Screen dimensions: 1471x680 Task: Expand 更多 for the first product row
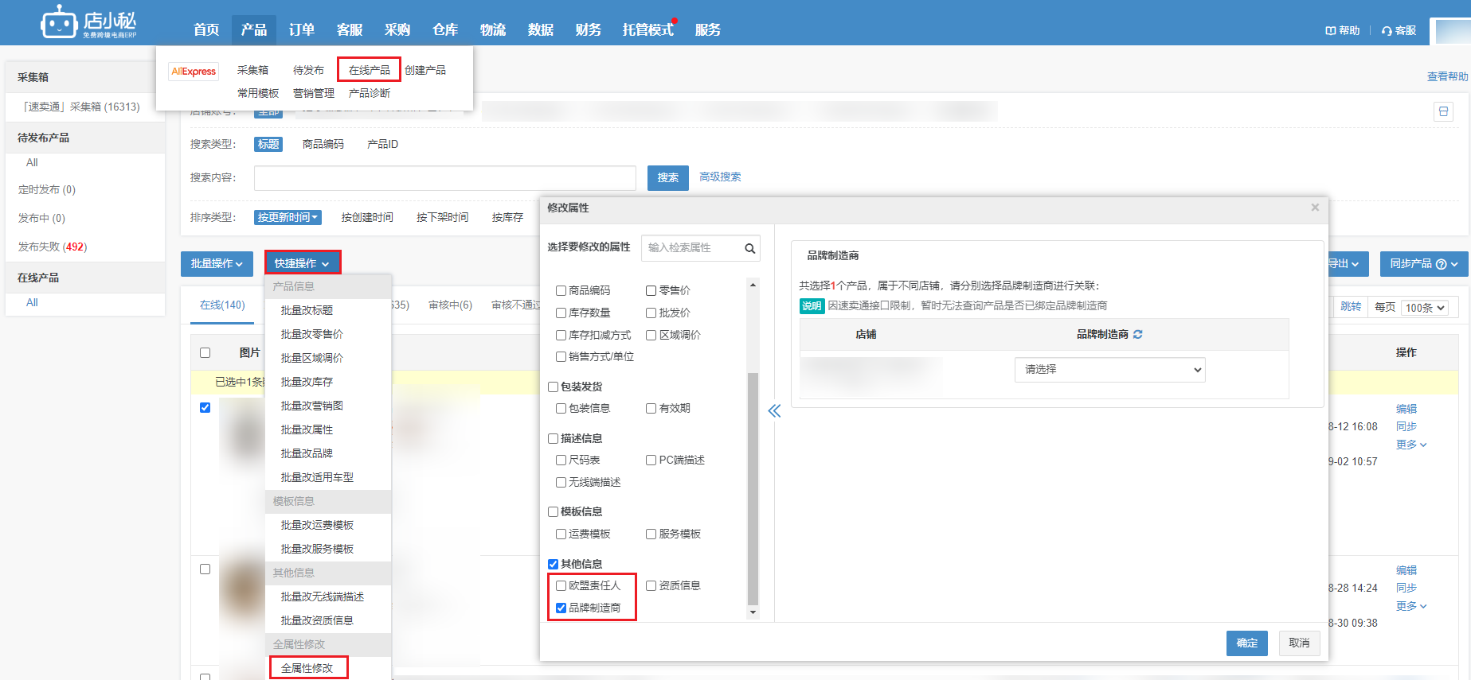point(1411,445)
